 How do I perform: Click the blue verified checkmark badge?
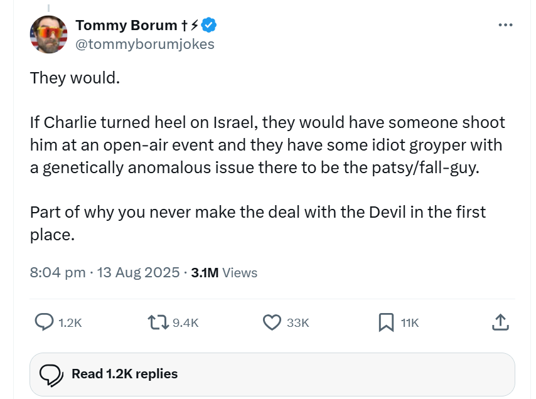click(x=209, y=25)
